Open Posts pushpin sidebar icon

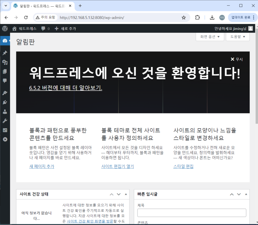(x=5, y=53)
